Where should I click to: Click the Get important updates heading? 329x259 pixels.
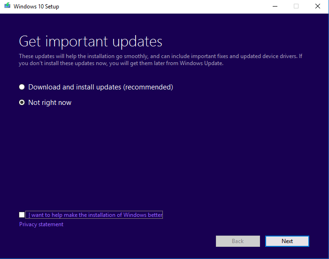click(x=91, y=42)
